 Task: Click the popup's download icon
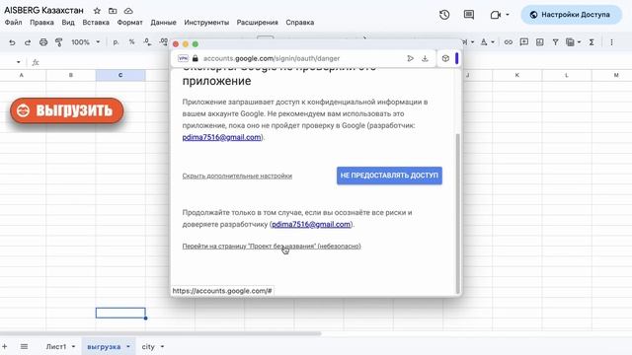coord(425,58)
